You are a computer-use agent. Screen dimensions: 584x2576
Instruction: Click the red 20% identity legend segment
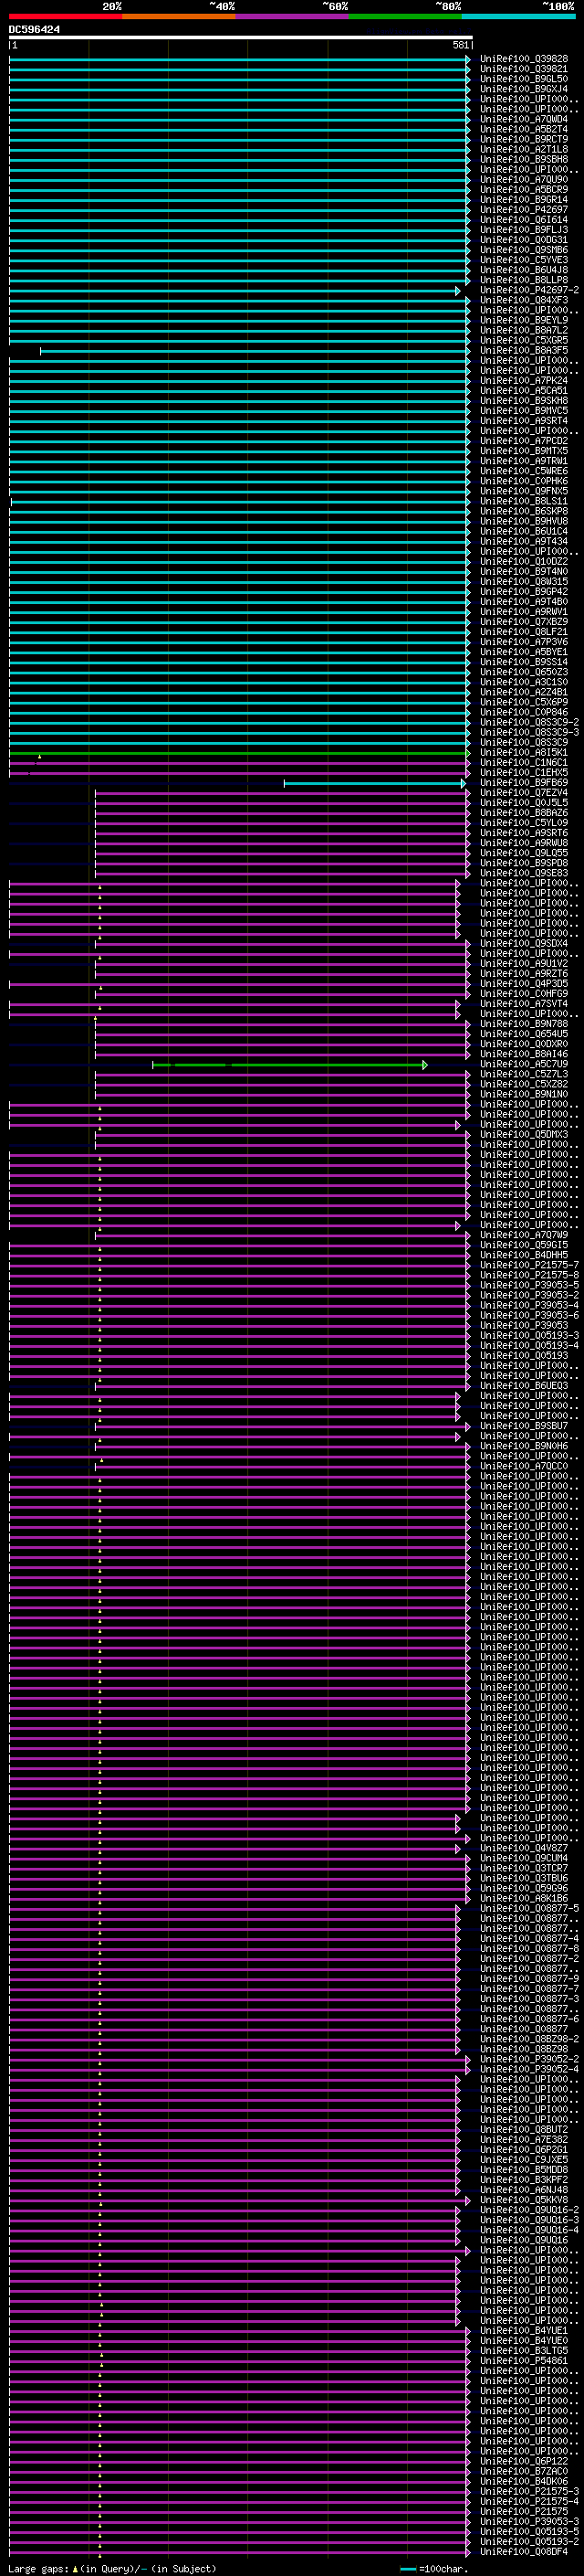66,16
